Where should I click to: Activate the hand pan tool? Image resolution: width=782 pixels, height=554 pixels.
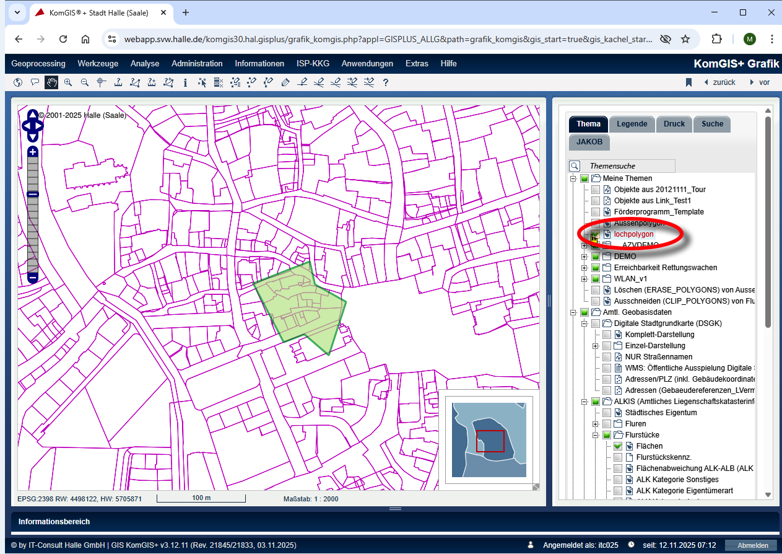click(x=51, y=82)
